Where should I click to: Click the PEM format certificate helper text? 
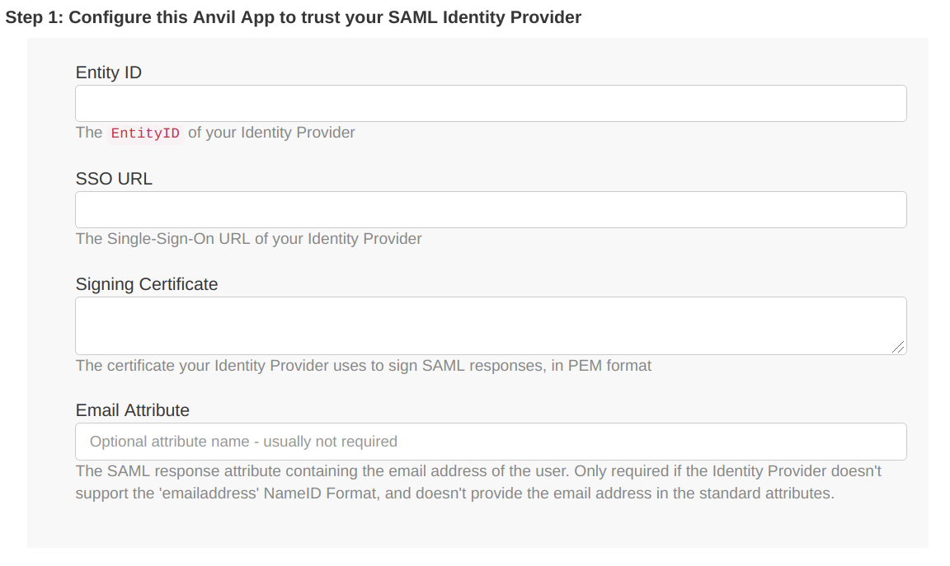(363, 366)
